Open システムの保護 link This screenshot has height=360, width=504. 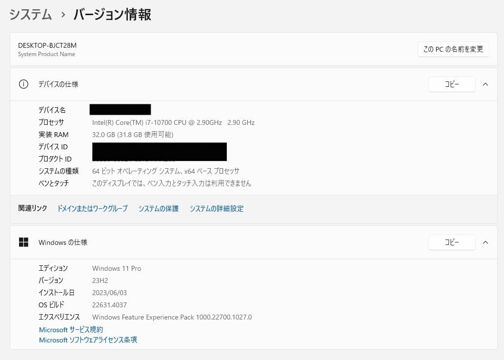(x=159, y=209)
